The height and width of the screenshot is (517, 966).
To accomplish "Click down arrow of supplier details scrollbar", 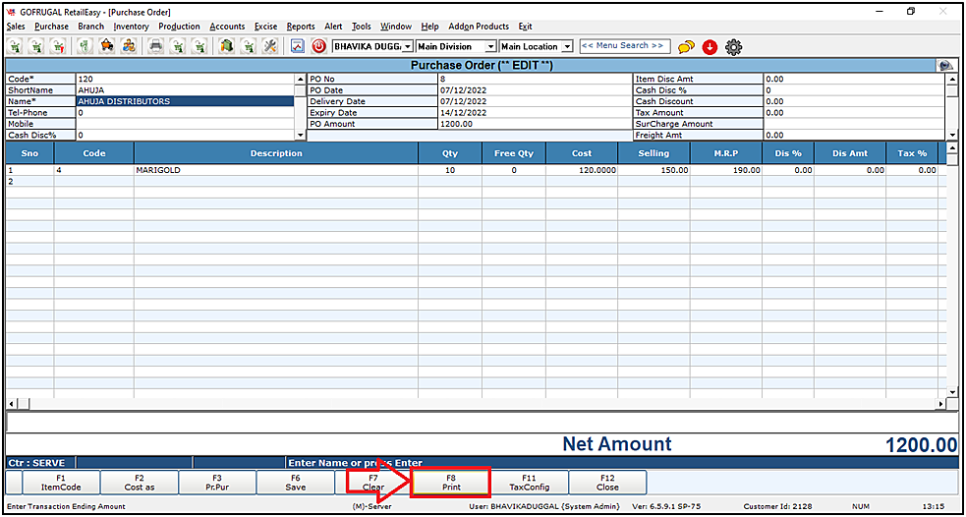I will [300, 135].
